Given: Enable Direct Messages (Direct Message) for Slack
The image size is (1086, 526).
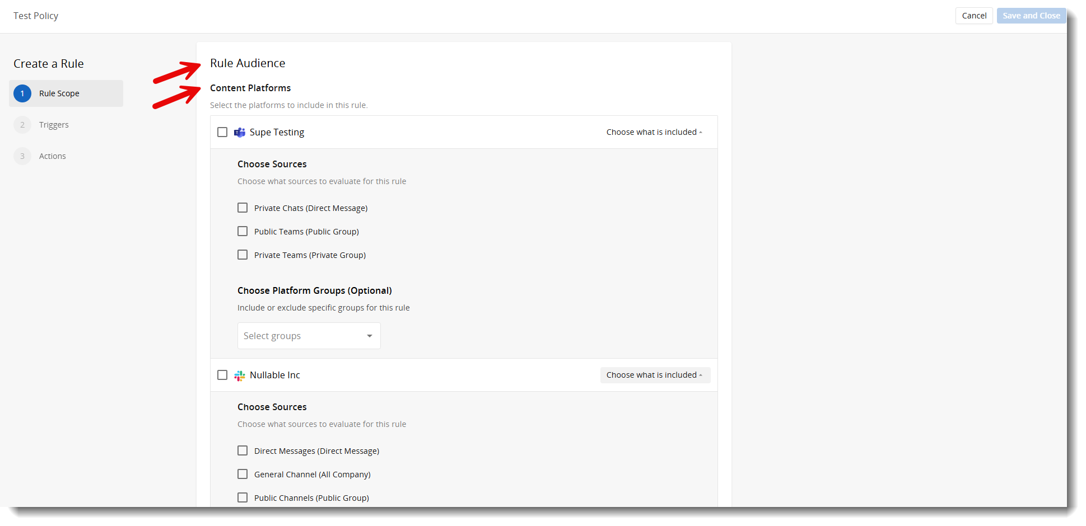Looking at the screenshot, I should pyautogui.click(x=243, y=450).
